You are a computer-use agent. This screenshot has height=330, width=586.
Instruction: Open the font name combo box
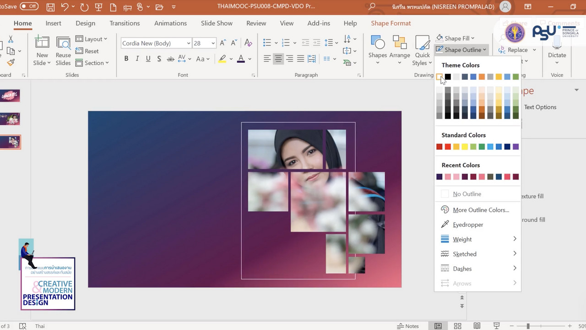click(x=156, y=43)
